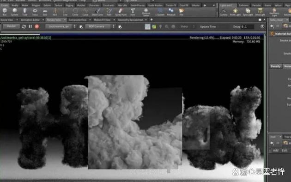Select the Curve shelf tool

click(x=85, y=12)
